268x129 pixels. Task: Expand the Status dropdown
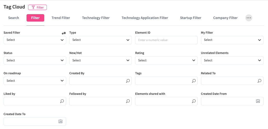pyautogui.click(x=35, y=60)
